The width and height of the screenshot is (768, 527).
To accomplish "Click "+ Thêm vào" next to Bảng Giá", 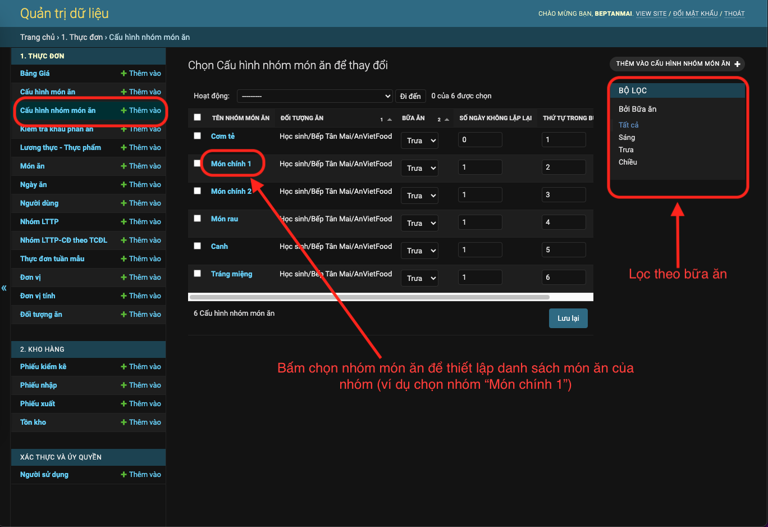I will click(x=140, y=73).
